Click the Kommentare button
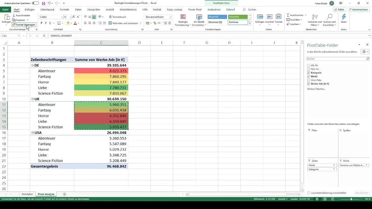This screenshot has height=209, width=372. tap(359, 10)
